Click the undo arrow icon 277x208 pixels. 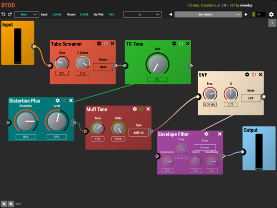3,15
